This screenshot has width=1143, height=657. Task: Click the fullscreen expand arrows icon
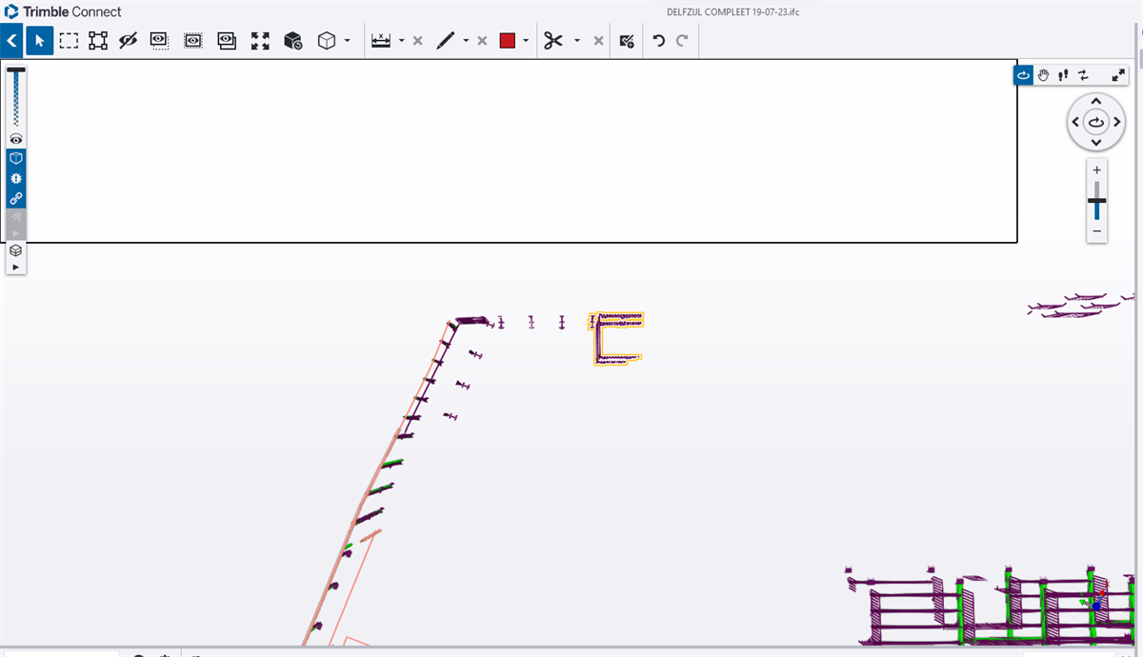(x=1118, y=75)
